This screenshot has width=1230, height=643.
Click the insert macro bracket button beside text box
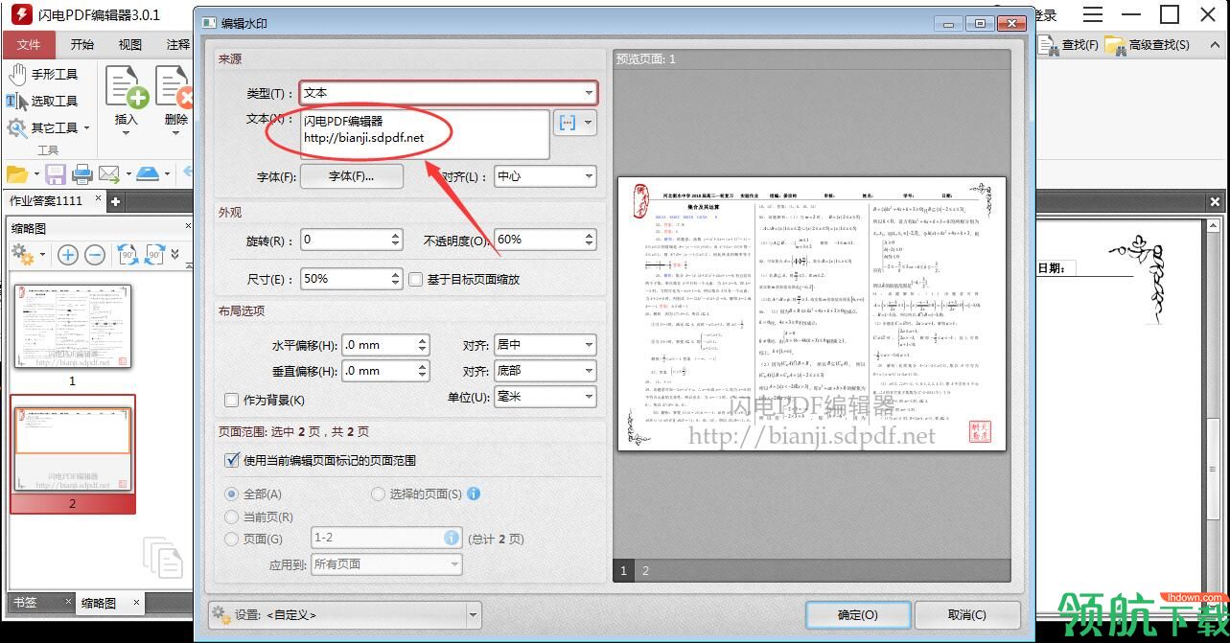pyautogui.click(x=568, y=124)
